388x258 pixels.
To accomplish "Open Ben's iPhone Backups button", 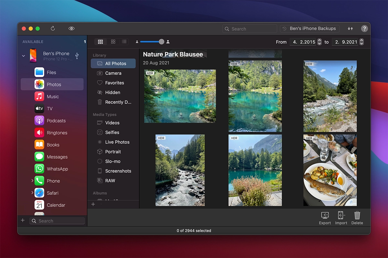I will point(309,28).
